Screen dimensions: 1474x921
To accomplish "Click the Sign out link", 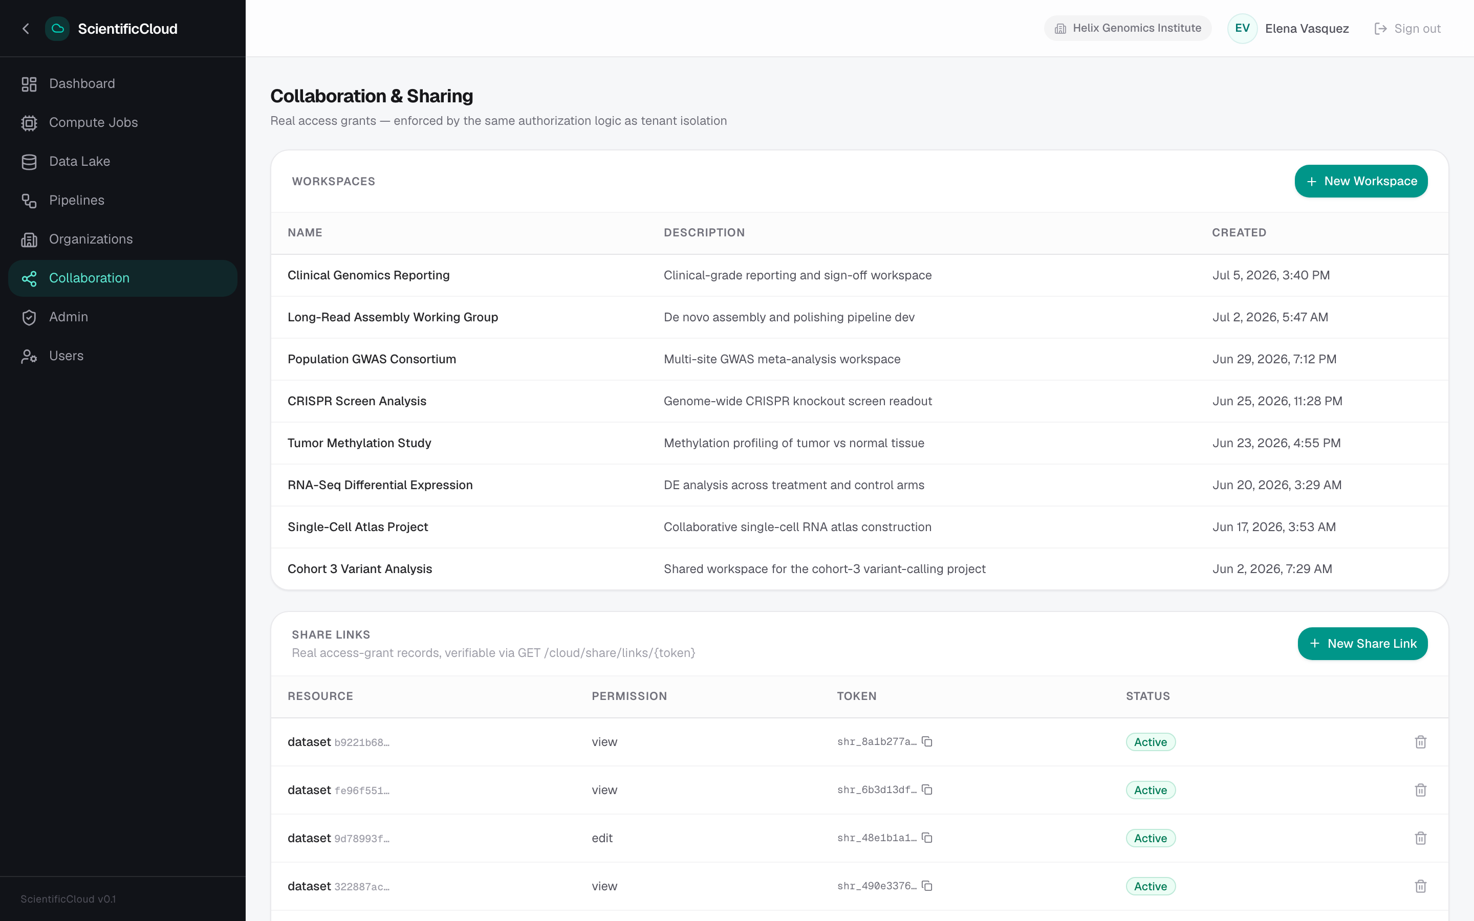I will 1407,29.
